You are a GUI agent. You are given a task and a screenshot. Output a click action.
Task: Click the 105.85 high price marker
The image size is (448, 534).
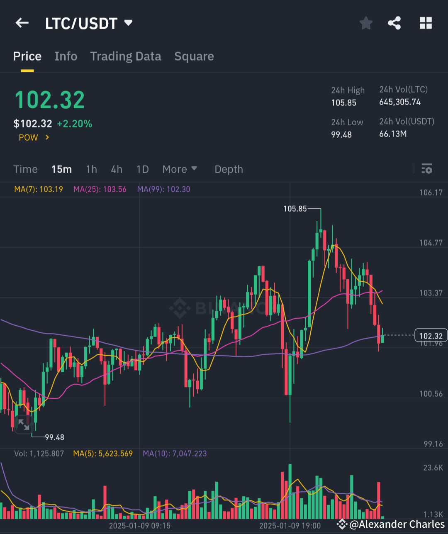pyautogui.click(x=295, y=209)
